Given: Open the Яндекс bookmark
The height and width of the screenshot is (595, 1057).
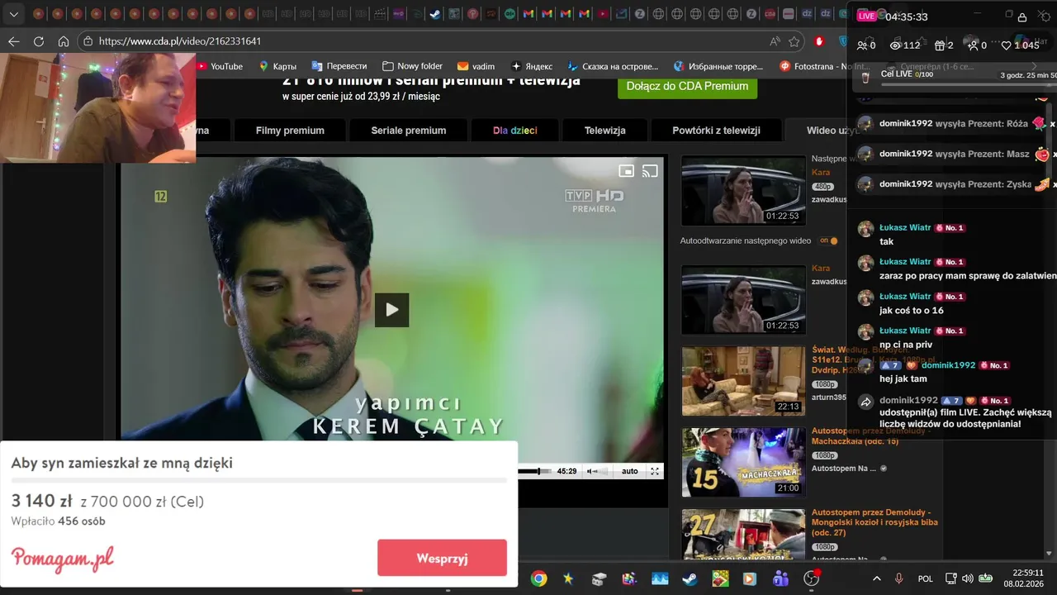Looking at the screenshot, I should click(x=531, y=66).
